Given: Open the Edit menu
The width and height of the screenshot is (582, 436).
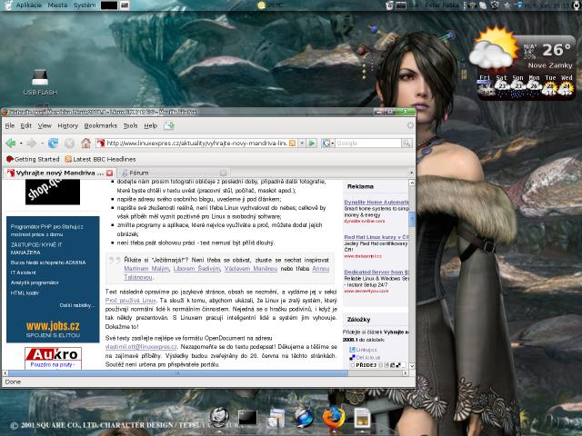Looking at the screenshot, I should click(26, 125).
